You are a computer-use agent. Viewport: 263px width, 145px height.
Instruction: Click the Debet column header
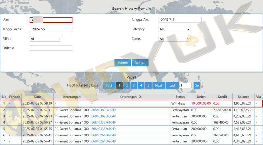point(201,97)
